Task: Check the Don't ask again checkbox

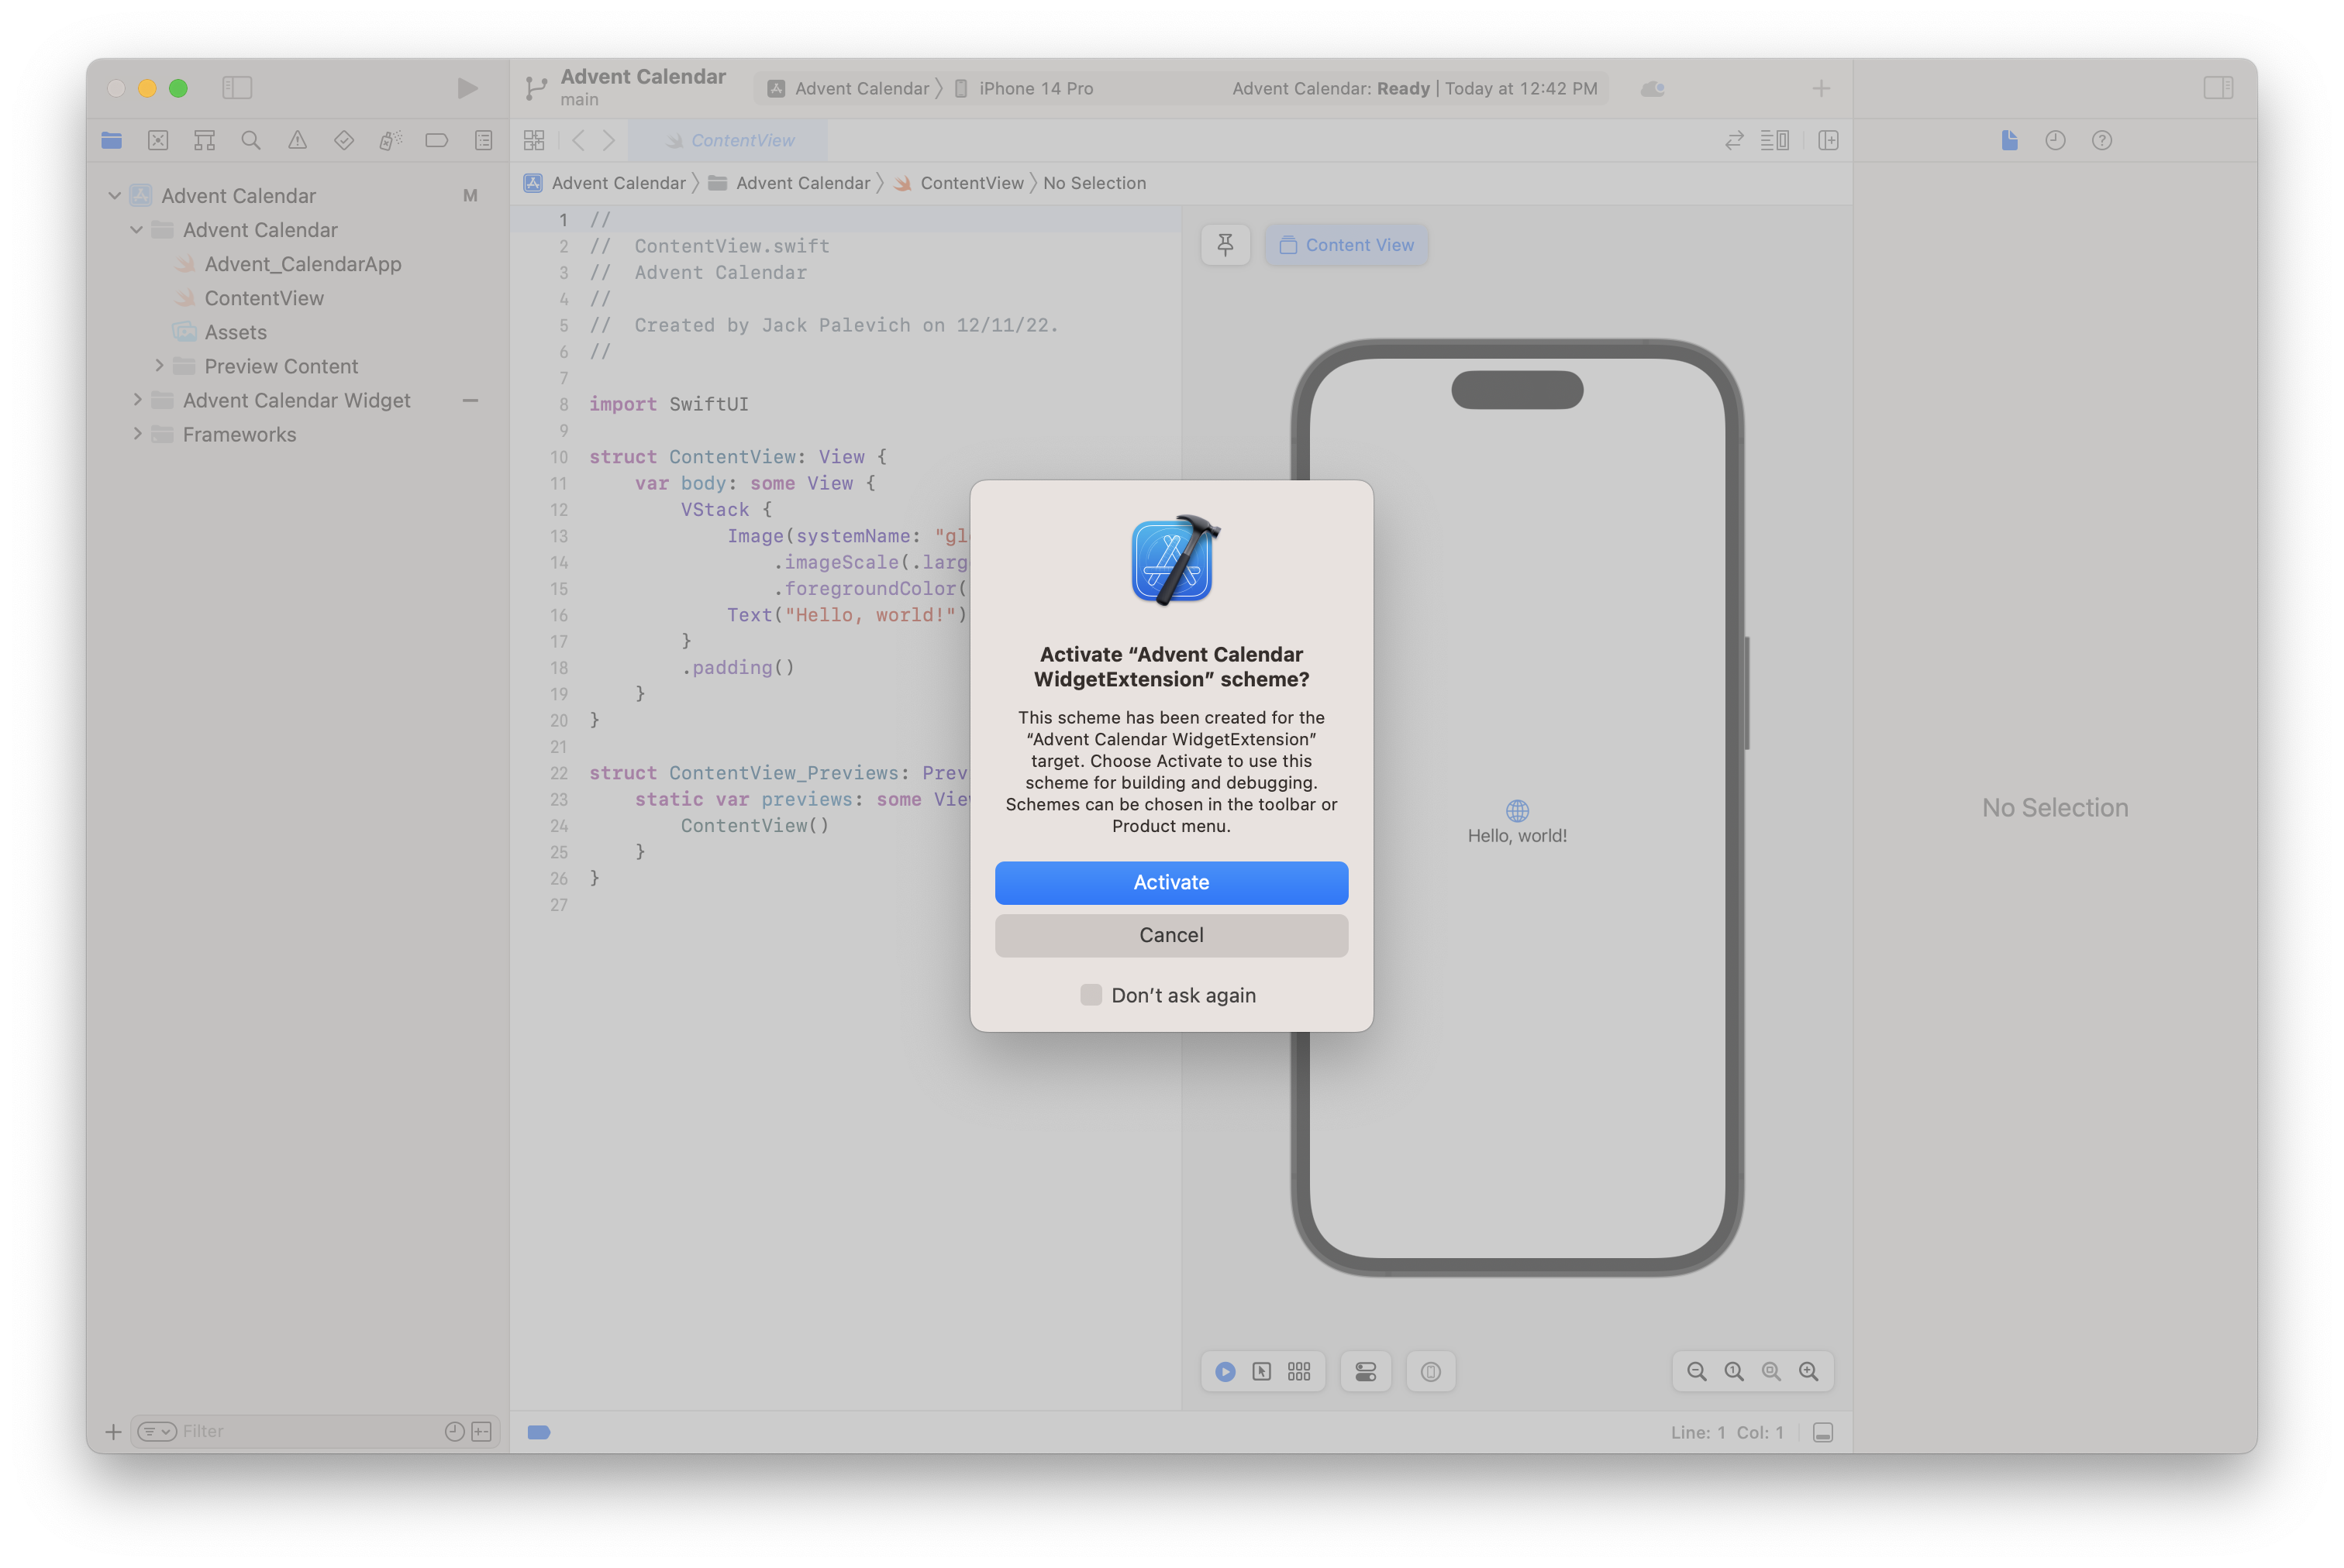Action: click(1091, 995)
